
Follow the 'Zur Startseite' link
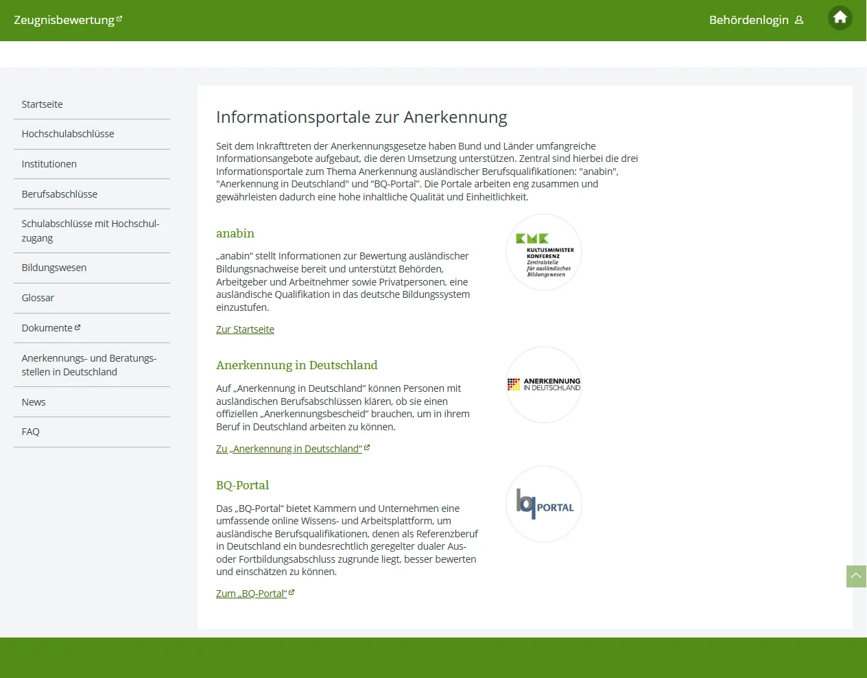click(245, 329)
